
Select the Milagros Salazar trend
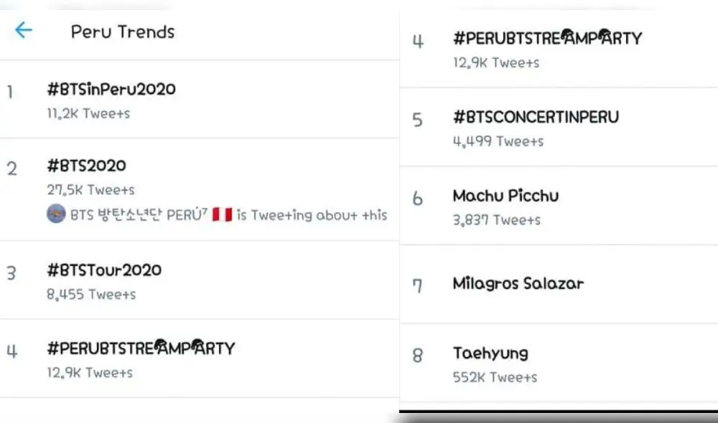coord(518,283)
